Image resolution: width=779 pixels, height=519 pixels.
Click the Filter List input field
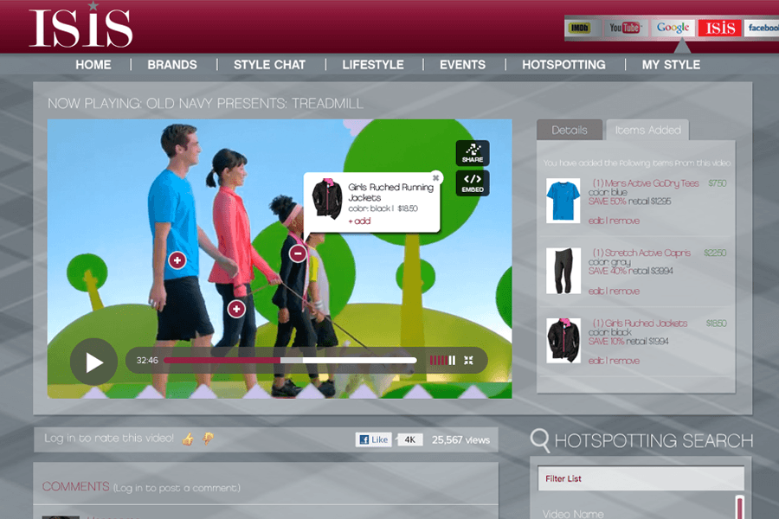pos(641,478)
